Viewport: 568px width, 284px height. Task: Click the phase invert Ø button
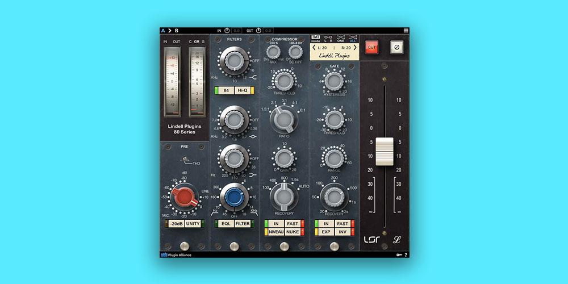396,47
